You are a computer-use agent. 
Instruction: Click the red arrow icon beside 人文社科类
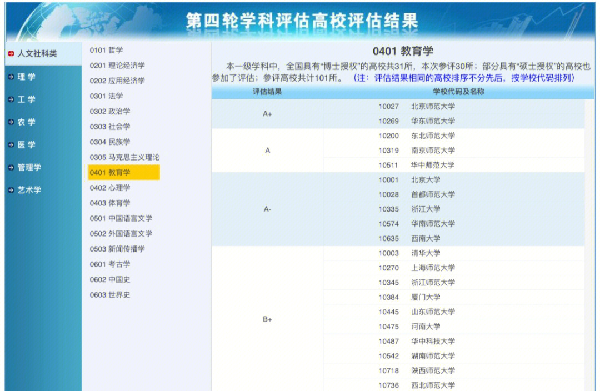[x=11, y=53]
